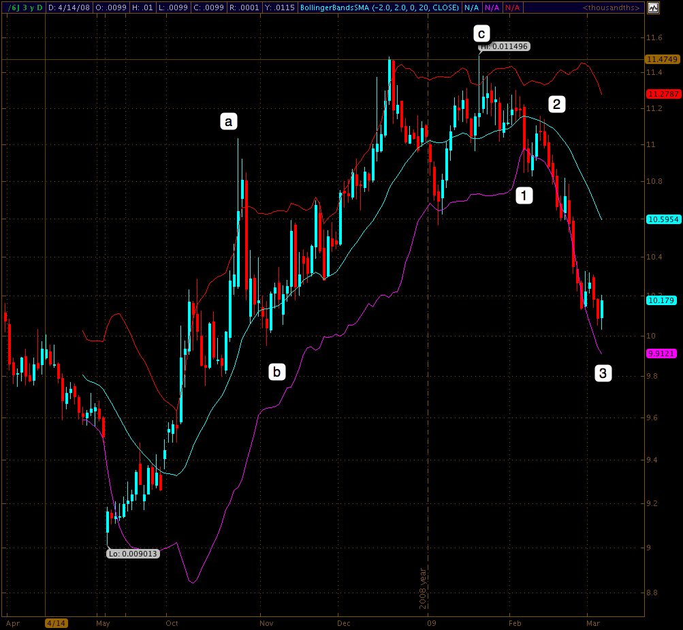Select the '2' wave annotation marker
Viewport: 683px width, 630px height.
[557, 104]
